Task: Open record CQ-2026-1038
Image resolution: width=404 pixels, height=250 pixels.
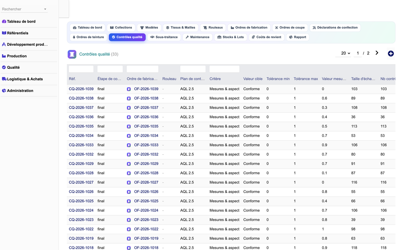Action: coord(81,98)
